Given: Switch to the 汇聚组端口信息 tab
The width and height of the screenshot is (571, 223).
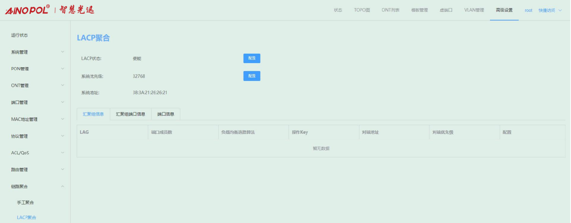Looking at the screenshot, I should click(x=130, y=114).
